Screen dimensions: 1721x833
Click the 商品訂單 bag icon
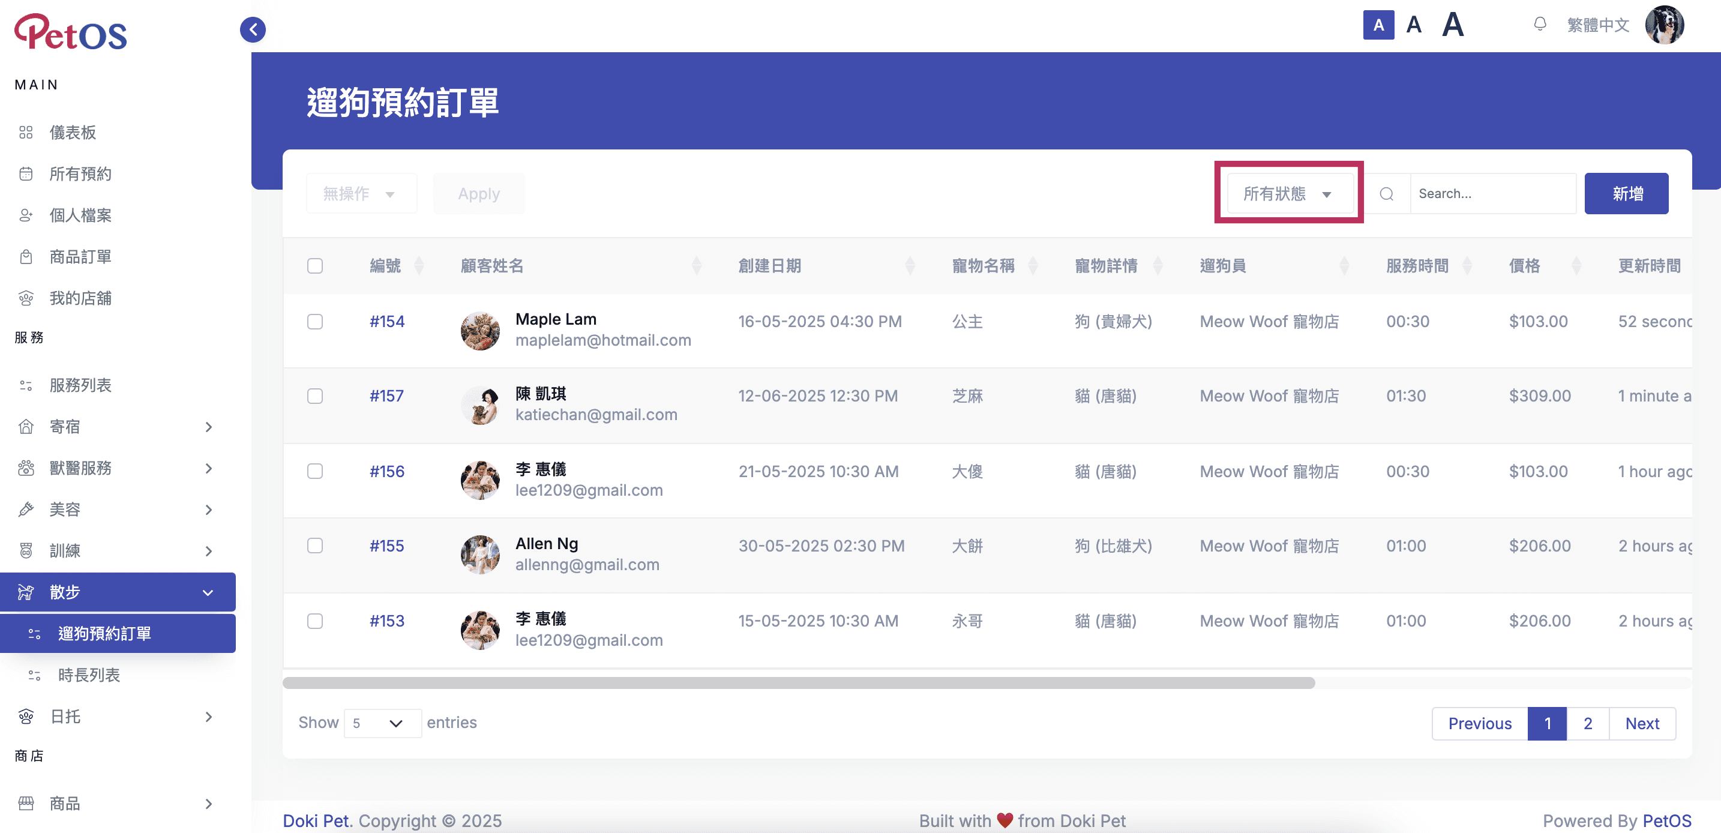[26, 256]
